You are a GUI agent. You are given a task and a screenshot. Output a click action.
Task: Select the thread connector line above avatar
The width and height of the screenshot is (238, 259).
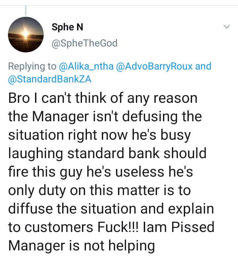(26, 11)
